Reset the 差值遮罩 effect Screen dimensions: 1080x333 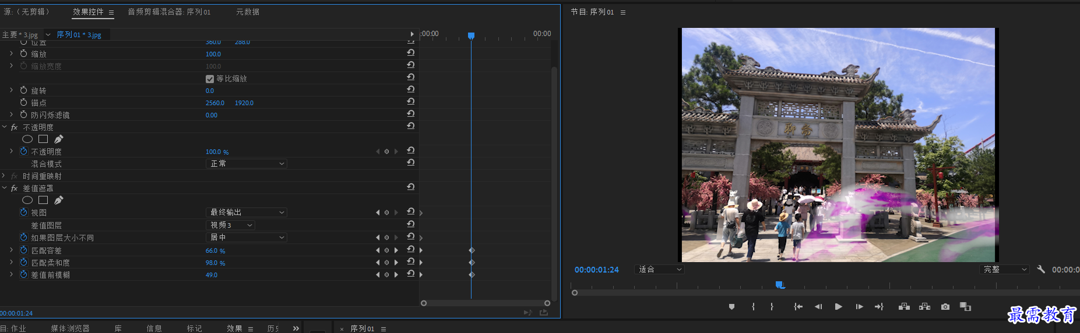(410, 187)
